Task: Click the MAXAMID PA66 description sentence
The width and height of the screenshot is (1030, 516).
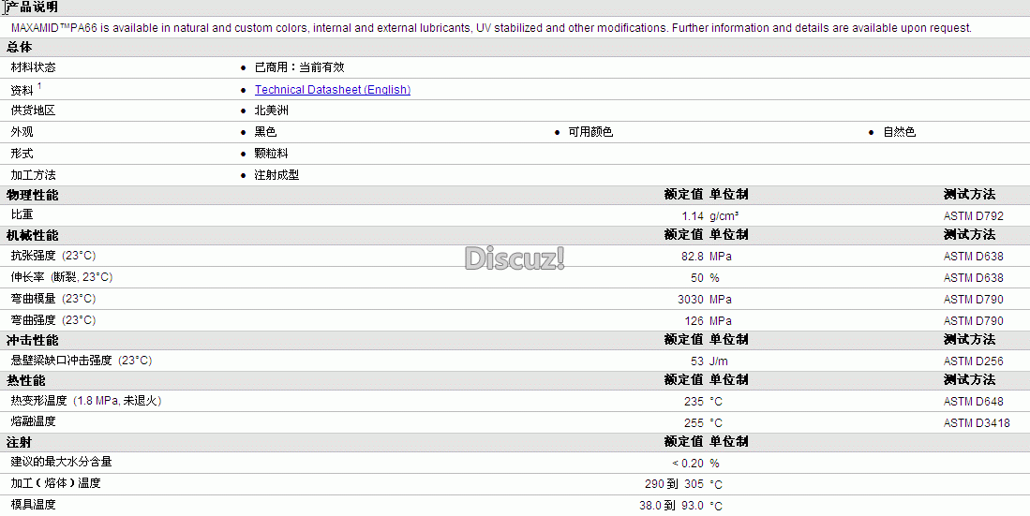Action: (491, 28)
